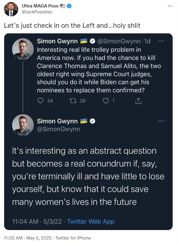Open more options on the second Gwynn tweet
This screenshot has height=244, width=178.
[x=161, y=121]
